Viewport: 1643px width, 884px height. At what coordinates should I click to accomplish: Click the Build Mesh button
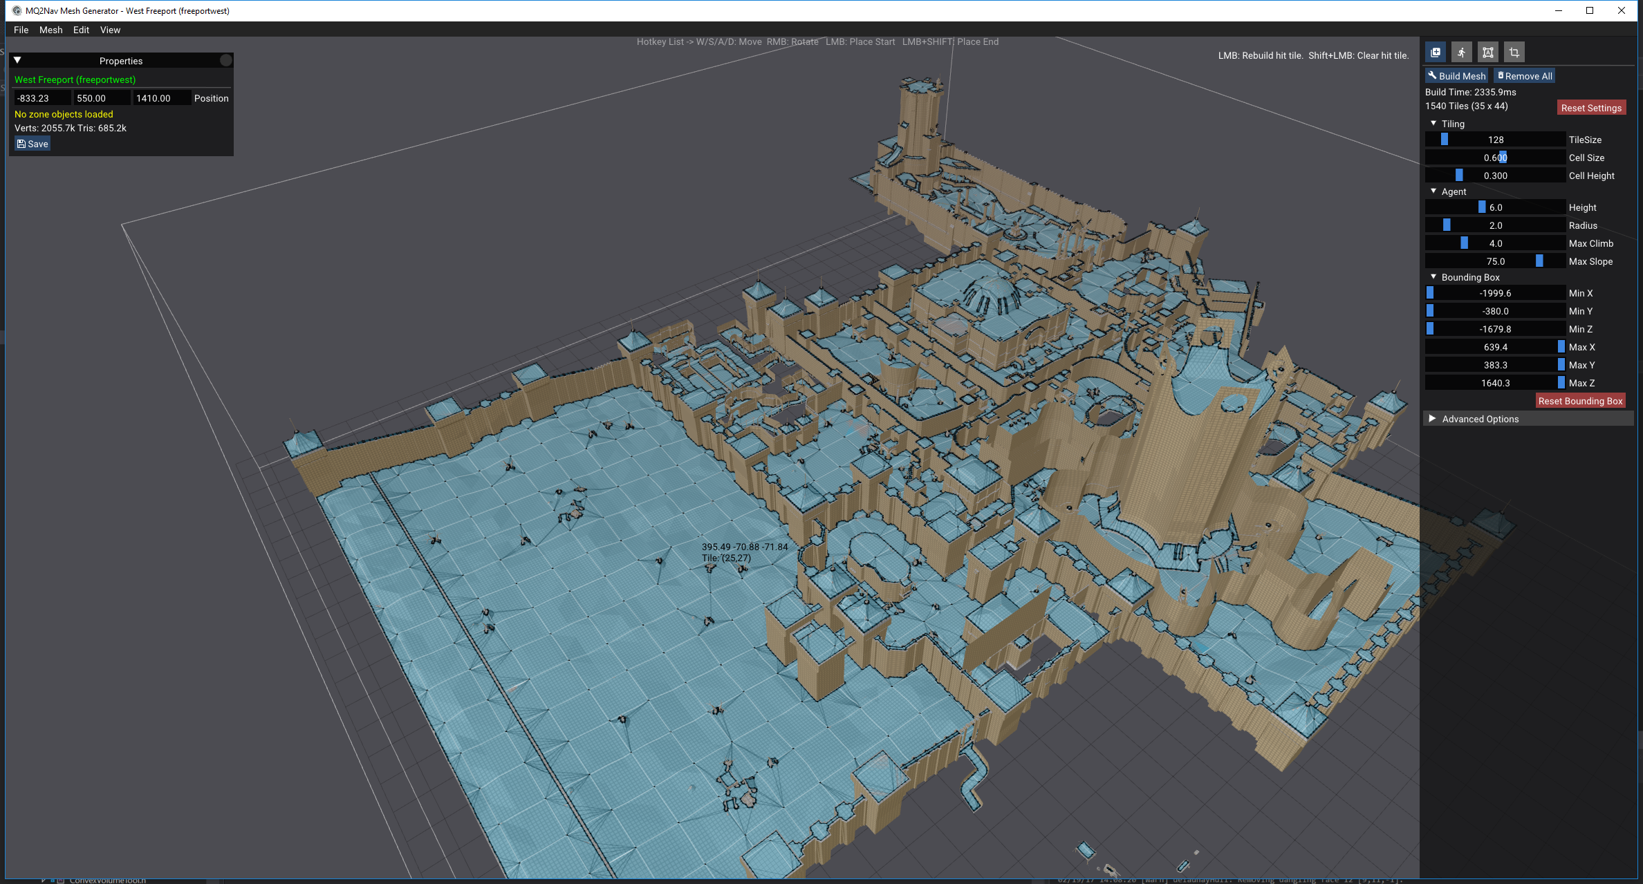1456,76
